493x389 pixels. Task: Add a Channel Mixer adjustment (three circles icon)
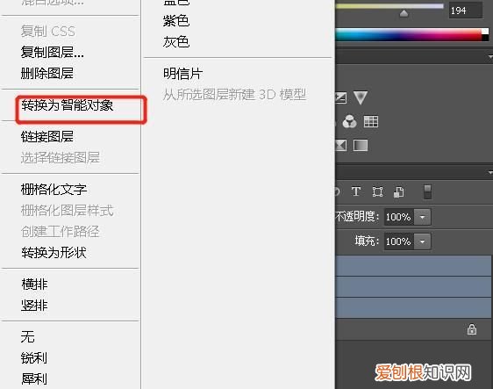[x=349, y=122]
